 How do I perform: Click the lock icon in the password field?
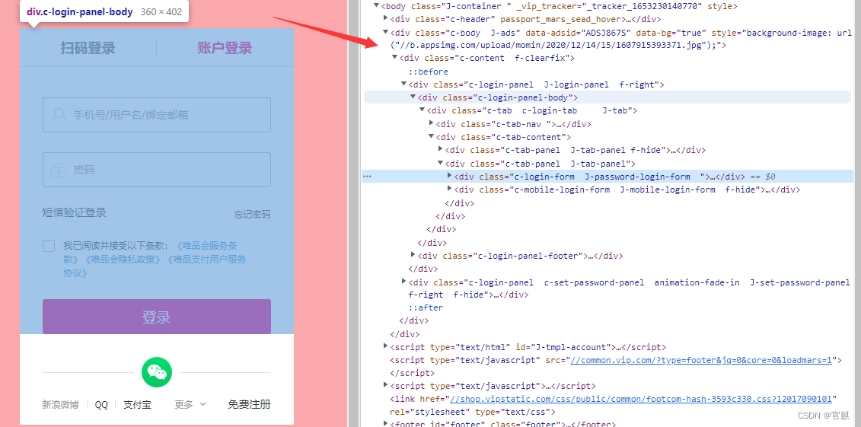(x=59, y=170)
